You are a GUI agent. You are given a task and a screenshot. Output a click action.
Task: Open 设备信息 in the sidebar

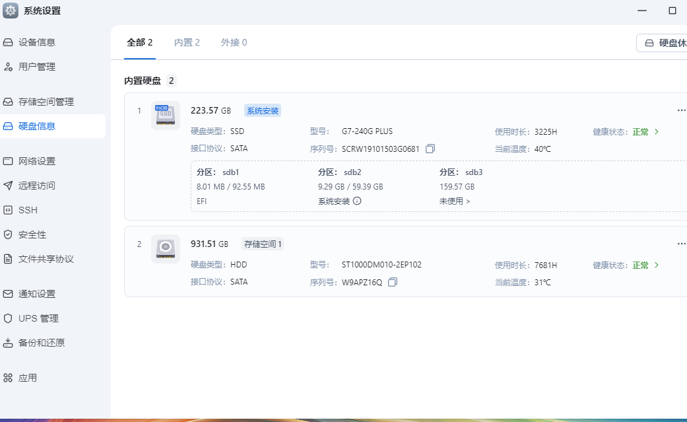click(37, 42)
